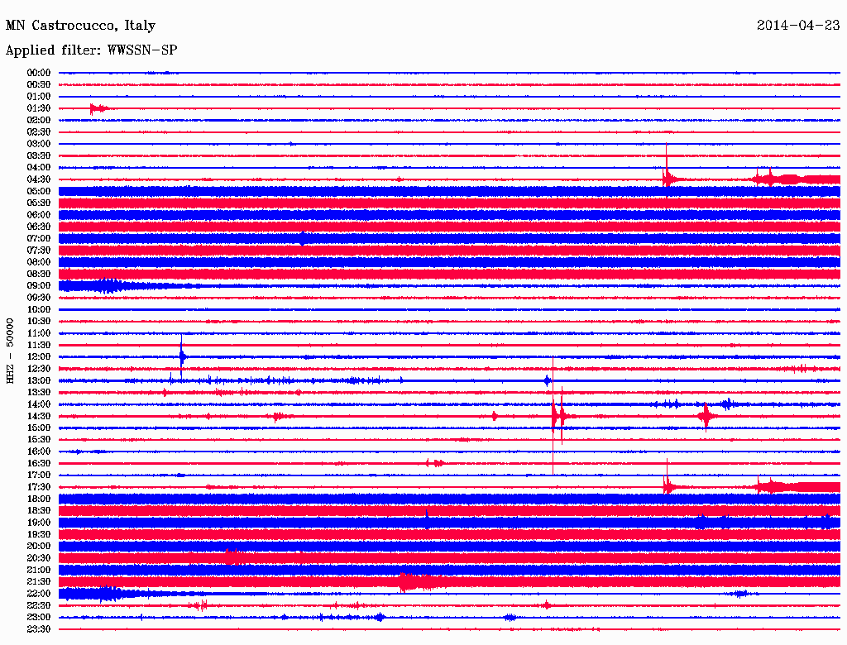The image size is (847, 645).
Task: Click the 05:00 time label
Action: click(x=39, y=191)
